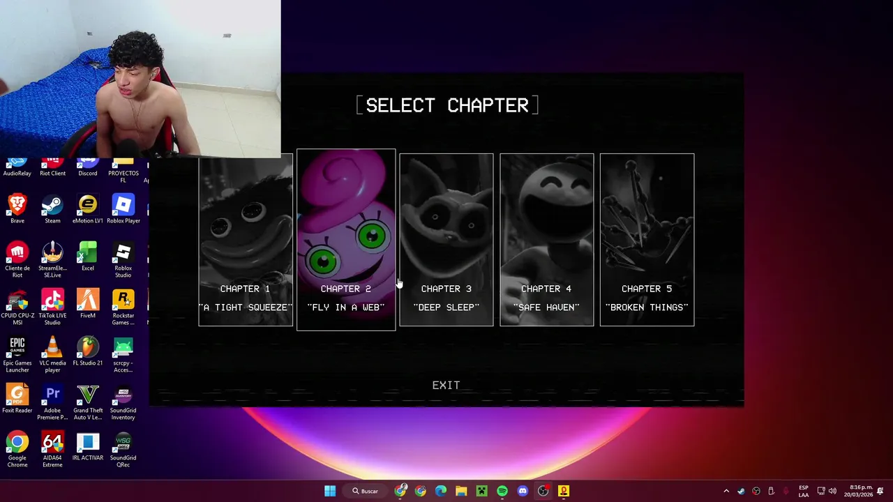893x502 pixels.
Task: Open Microsoft Edge from the taskbar
Action: 441,491
